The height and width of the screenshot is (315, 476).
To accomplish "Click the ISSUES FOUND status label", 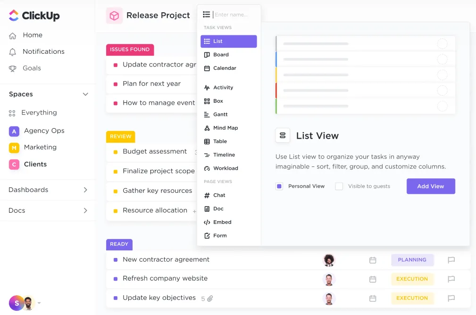I will (x=130, y=50).
